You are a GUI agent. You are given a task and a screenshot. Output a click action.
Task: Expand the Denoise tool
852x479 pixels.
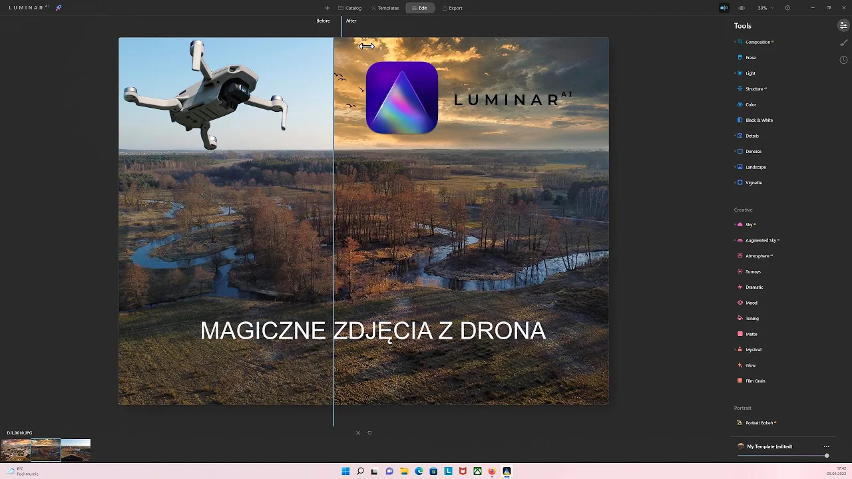pyautogui.click(x=753, y=152)
